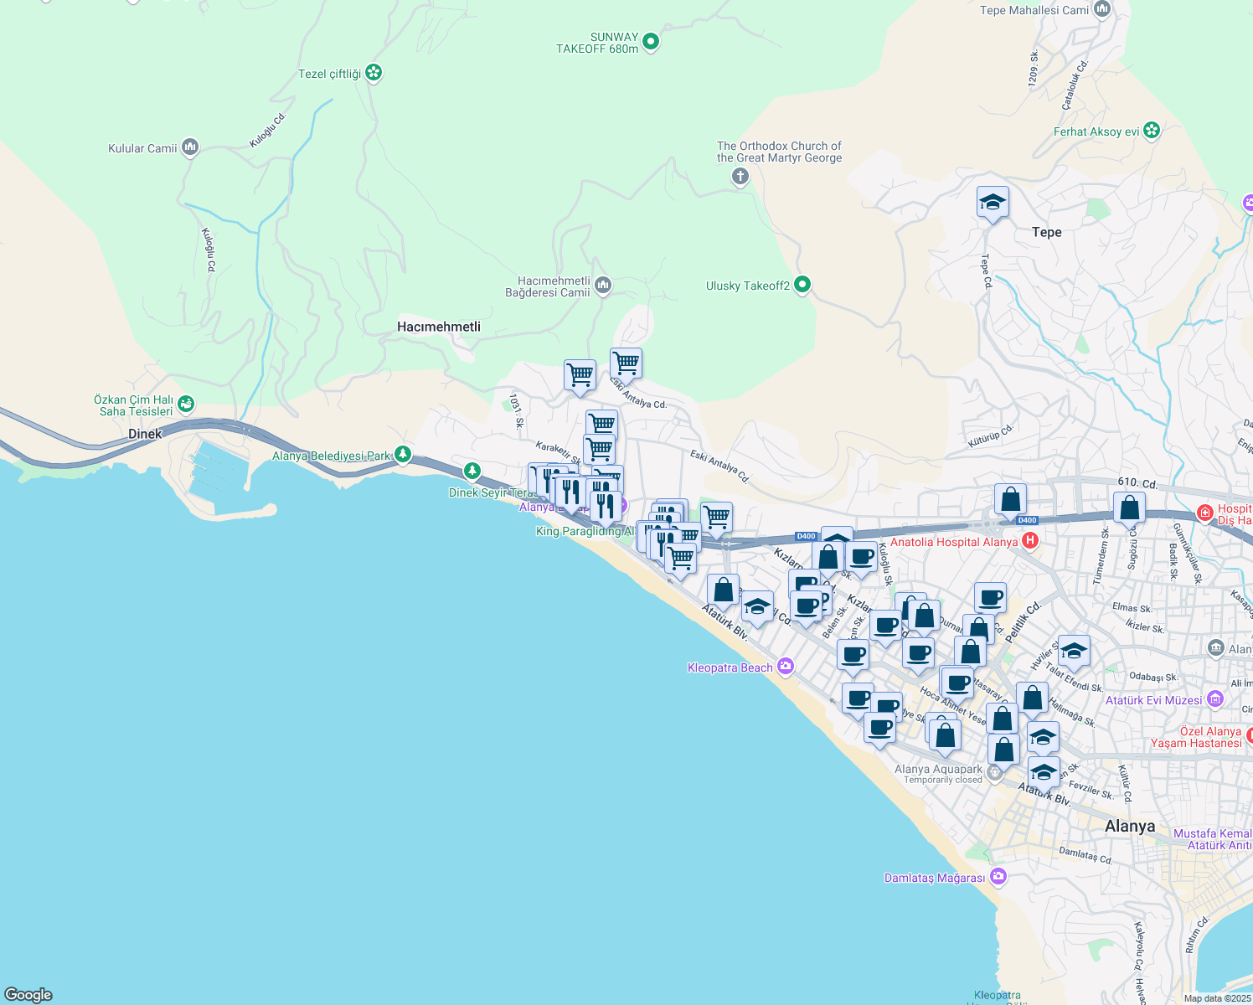Click school marker beside Talat Efendi Sk.

click(x=1074, y=652)
